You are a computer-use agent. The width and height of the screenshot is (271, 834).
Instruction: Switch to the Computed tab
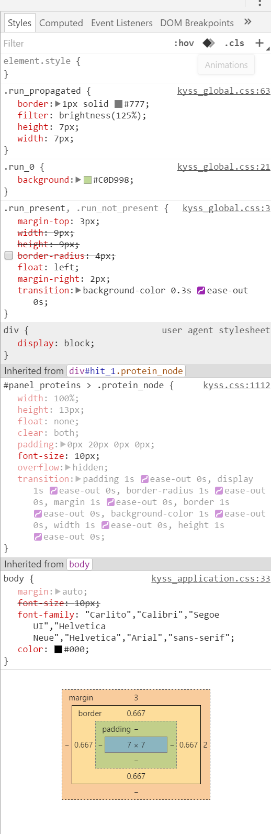[61, 23]
